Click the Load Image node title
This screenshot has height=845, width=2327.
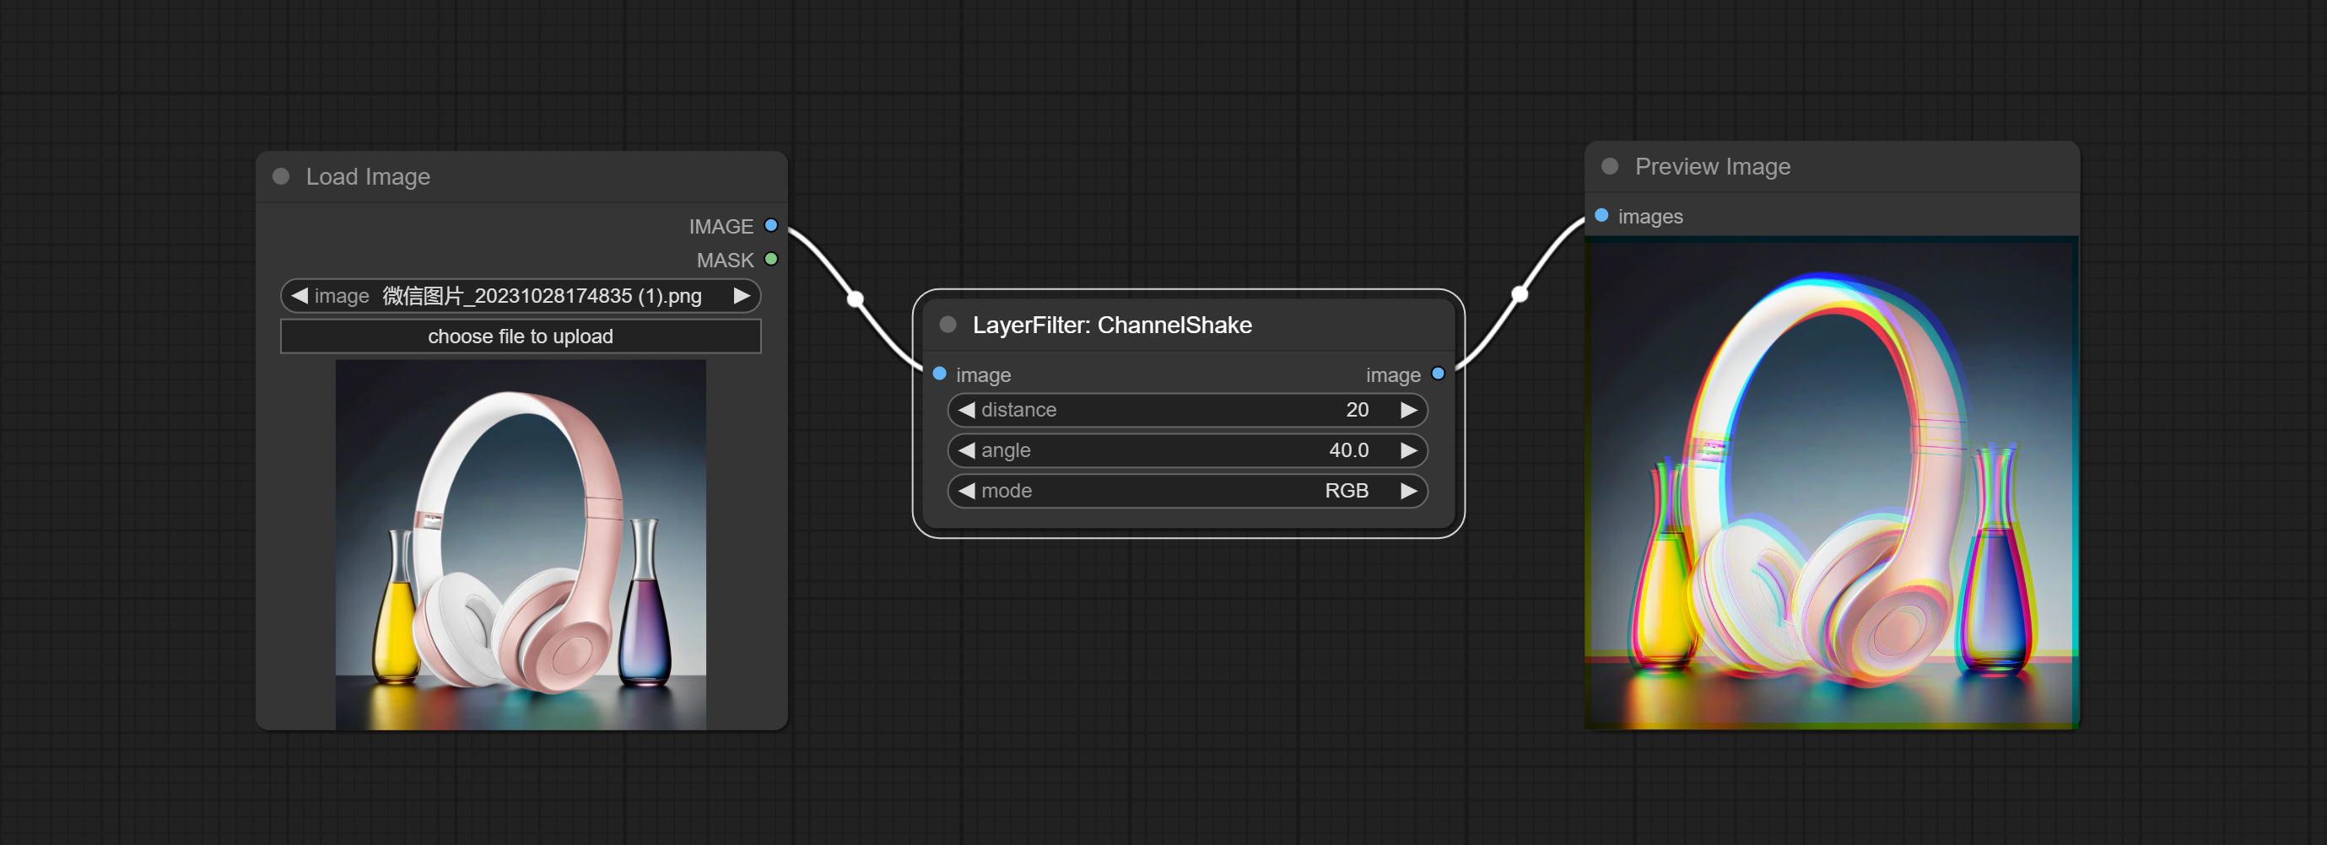[368, 177]
